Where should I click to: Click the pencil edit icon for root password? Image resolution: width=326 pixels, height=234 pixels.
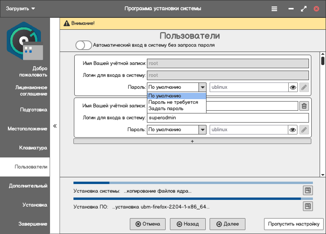coord(304,87)
